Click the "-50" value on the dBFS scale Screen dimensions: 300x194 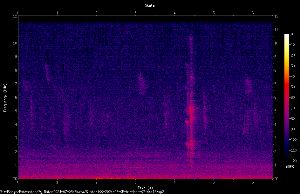pyautogui.click(x=292, y=87)
